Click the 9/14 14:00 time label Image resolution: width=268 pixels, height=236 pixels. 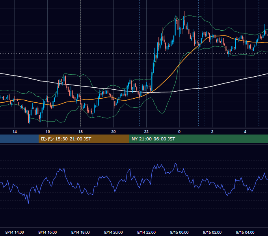click(15, 232)
